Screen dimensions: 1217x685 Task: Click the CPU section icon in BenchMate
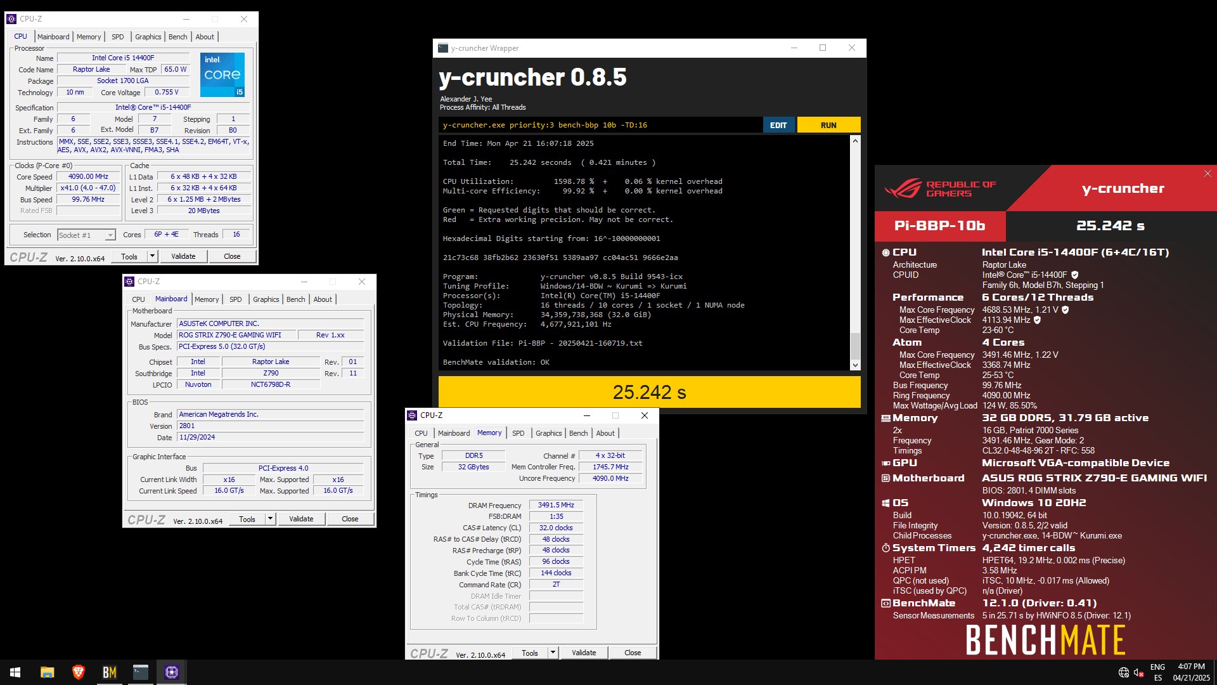tap(885, 252)
